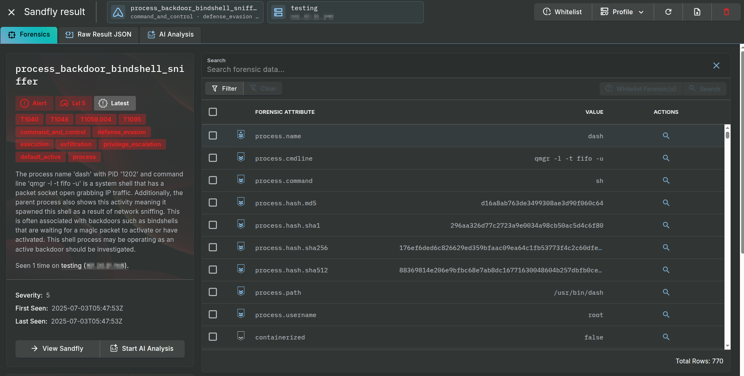Viewport: 744px width, 376px height.
Task: Click the shield icon in process.username row
Action: pyautogui.click(x=241, y=313)
